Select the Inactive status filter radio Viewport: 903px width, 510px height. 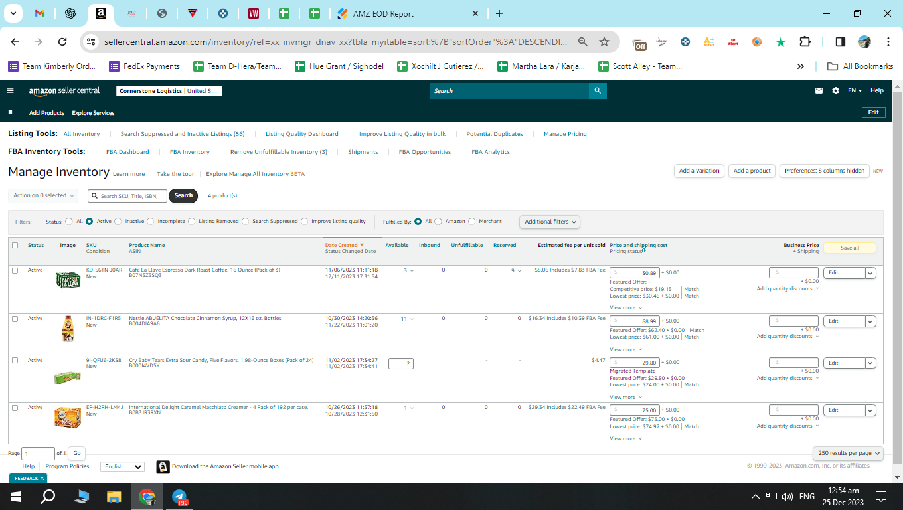pyautogui.click(x=118, y=222)
